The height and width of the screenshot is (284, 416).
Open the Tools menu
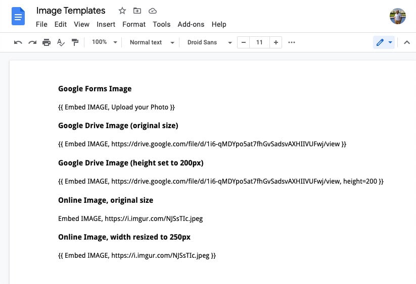pos(162,24)
